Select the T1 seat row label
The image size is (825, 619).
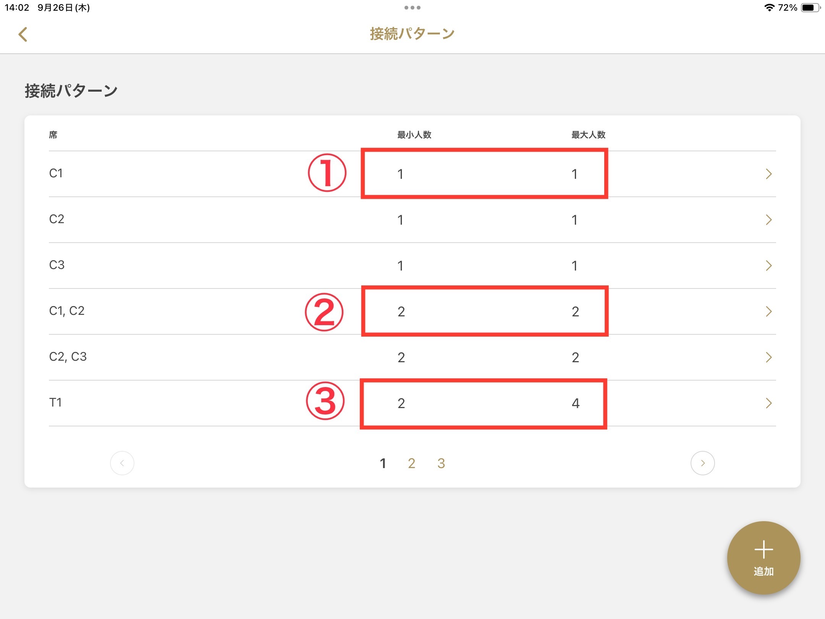(x=55, y=403)
